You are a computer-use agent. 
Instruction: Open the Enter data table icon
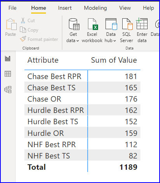point(142,23)
